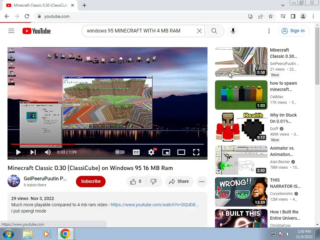Open the system volume tray icon
The width and height of the screenshot is (320, 240).
tap(288, 234)
